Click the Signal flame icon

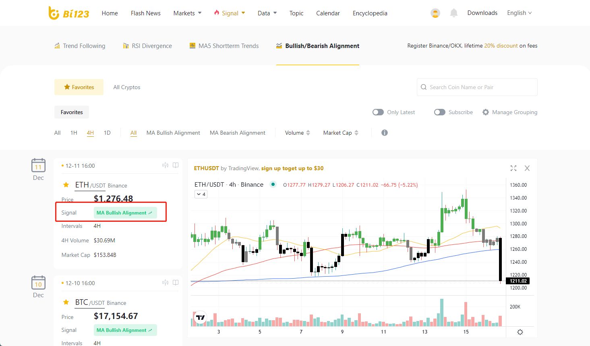[217, 13]
